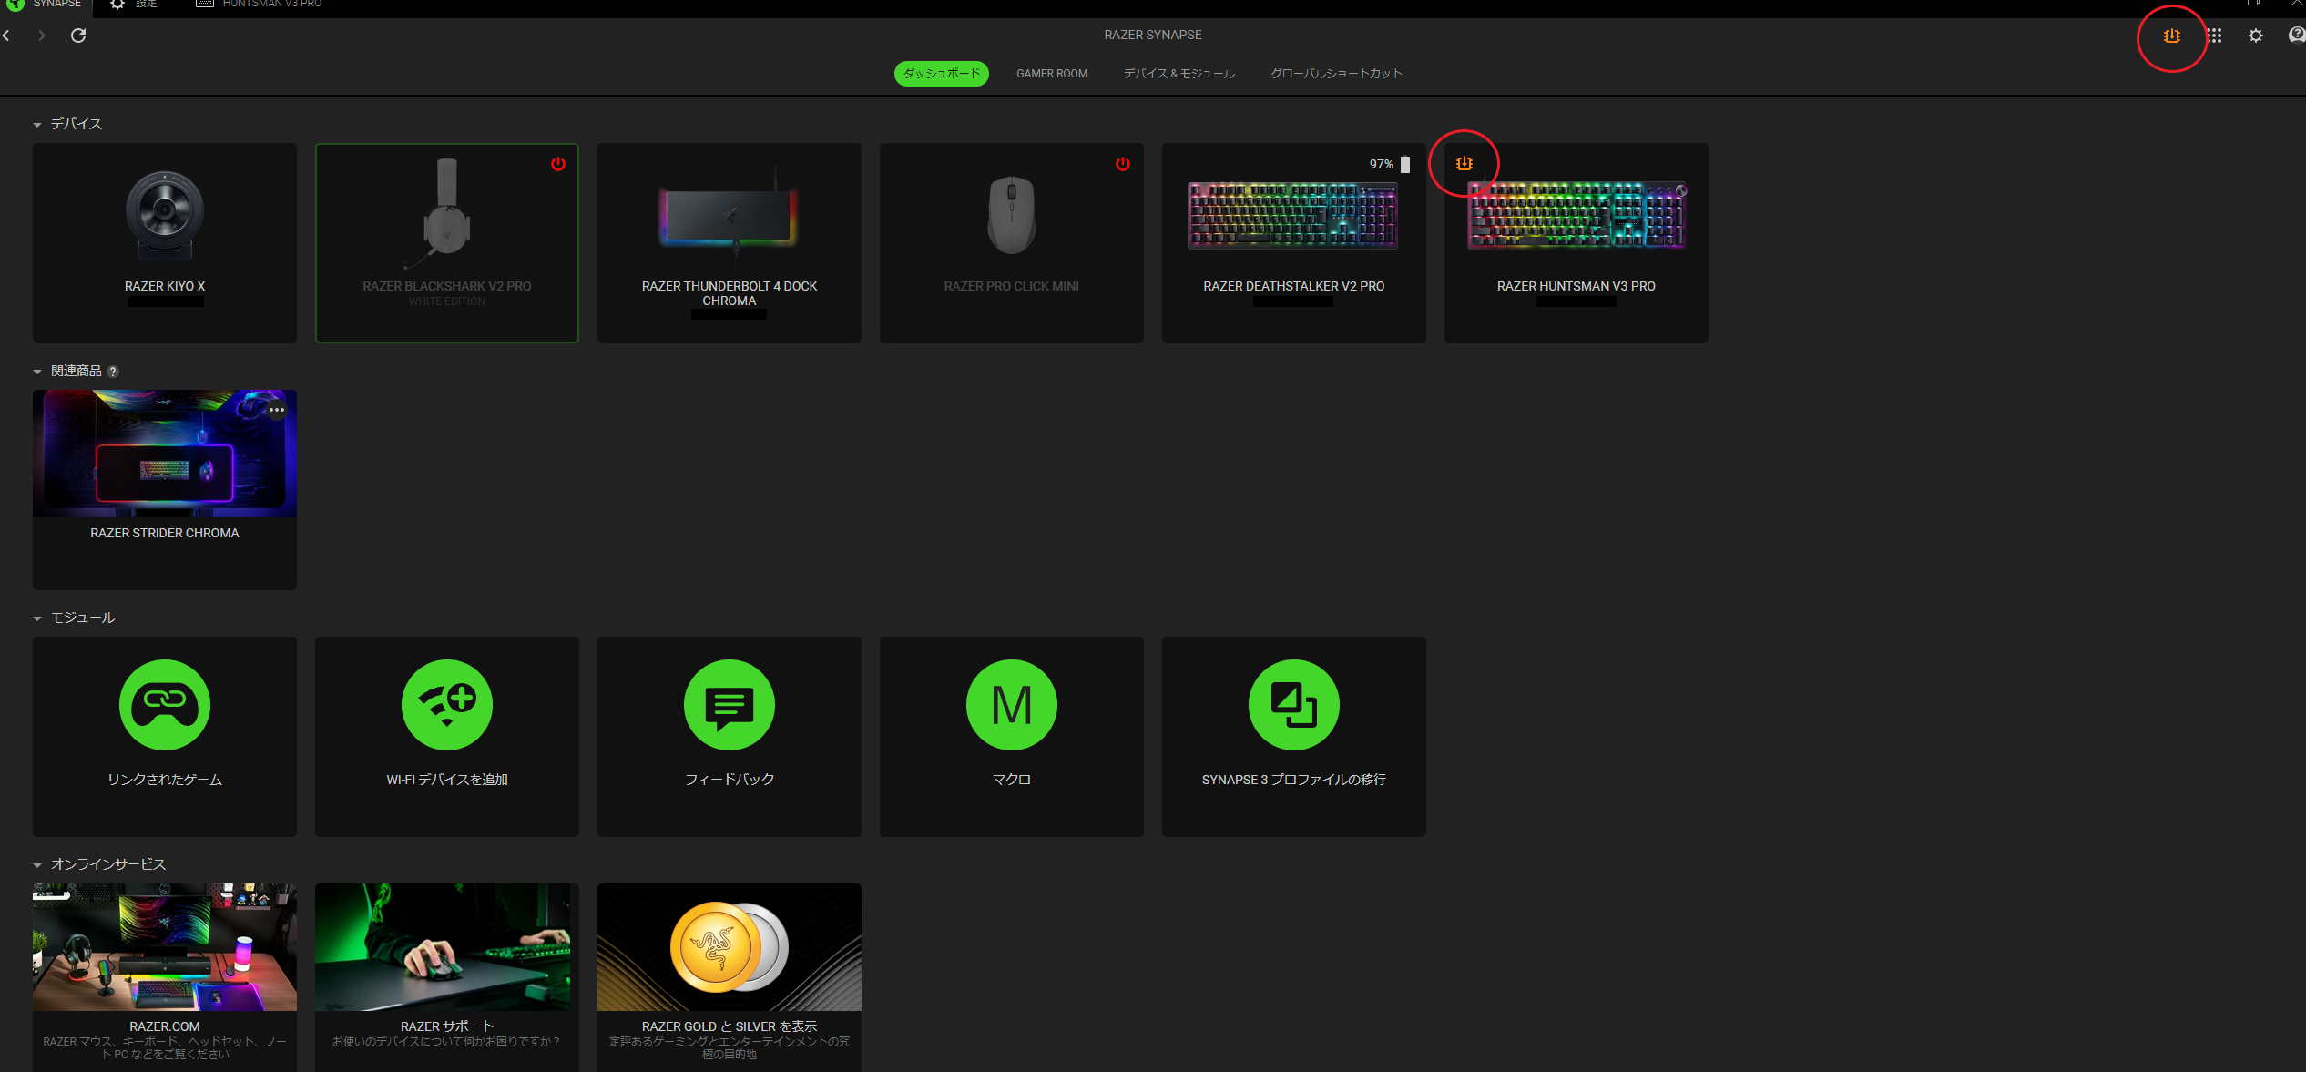Click the DeathStalker V2 Pro battery indicator

pyautogui.click(x=1405, y=164)
